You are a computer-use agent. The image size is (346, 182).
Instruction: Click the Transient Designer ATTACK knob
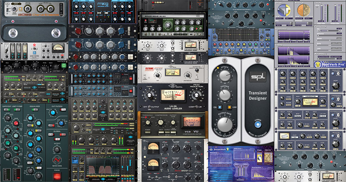click(224, 76)
